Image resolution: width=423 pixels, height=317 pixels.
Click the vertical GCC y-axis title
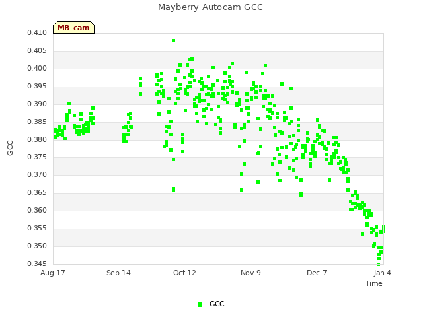coord(10,148)
